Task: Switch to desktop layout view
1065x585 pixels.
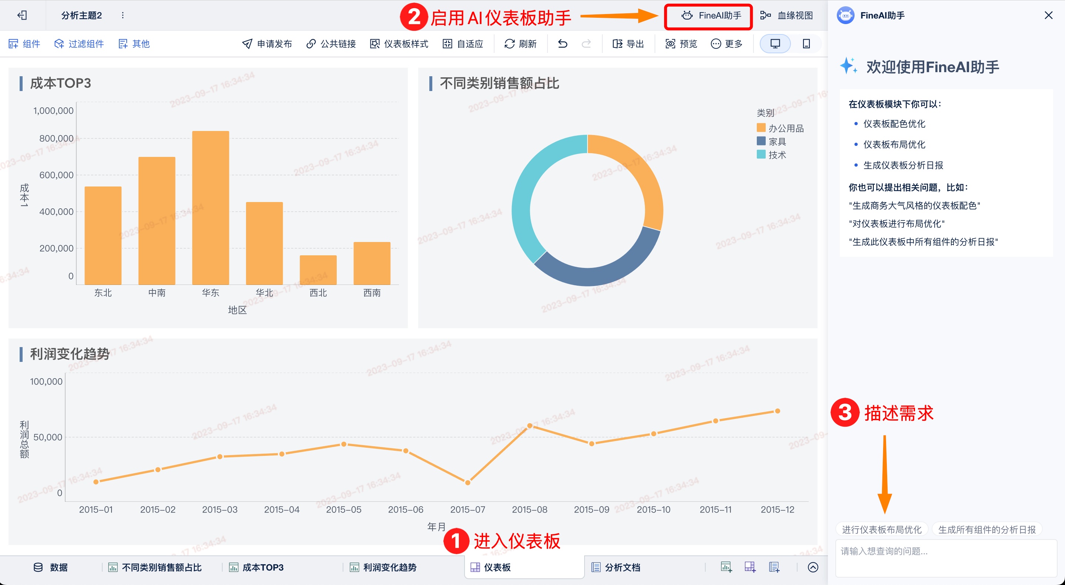Action: (x=775, y=43)
